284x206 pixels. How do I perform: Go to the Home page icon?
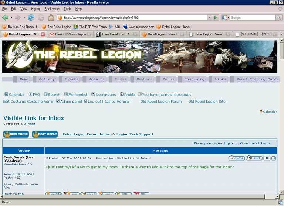point(51,18)
